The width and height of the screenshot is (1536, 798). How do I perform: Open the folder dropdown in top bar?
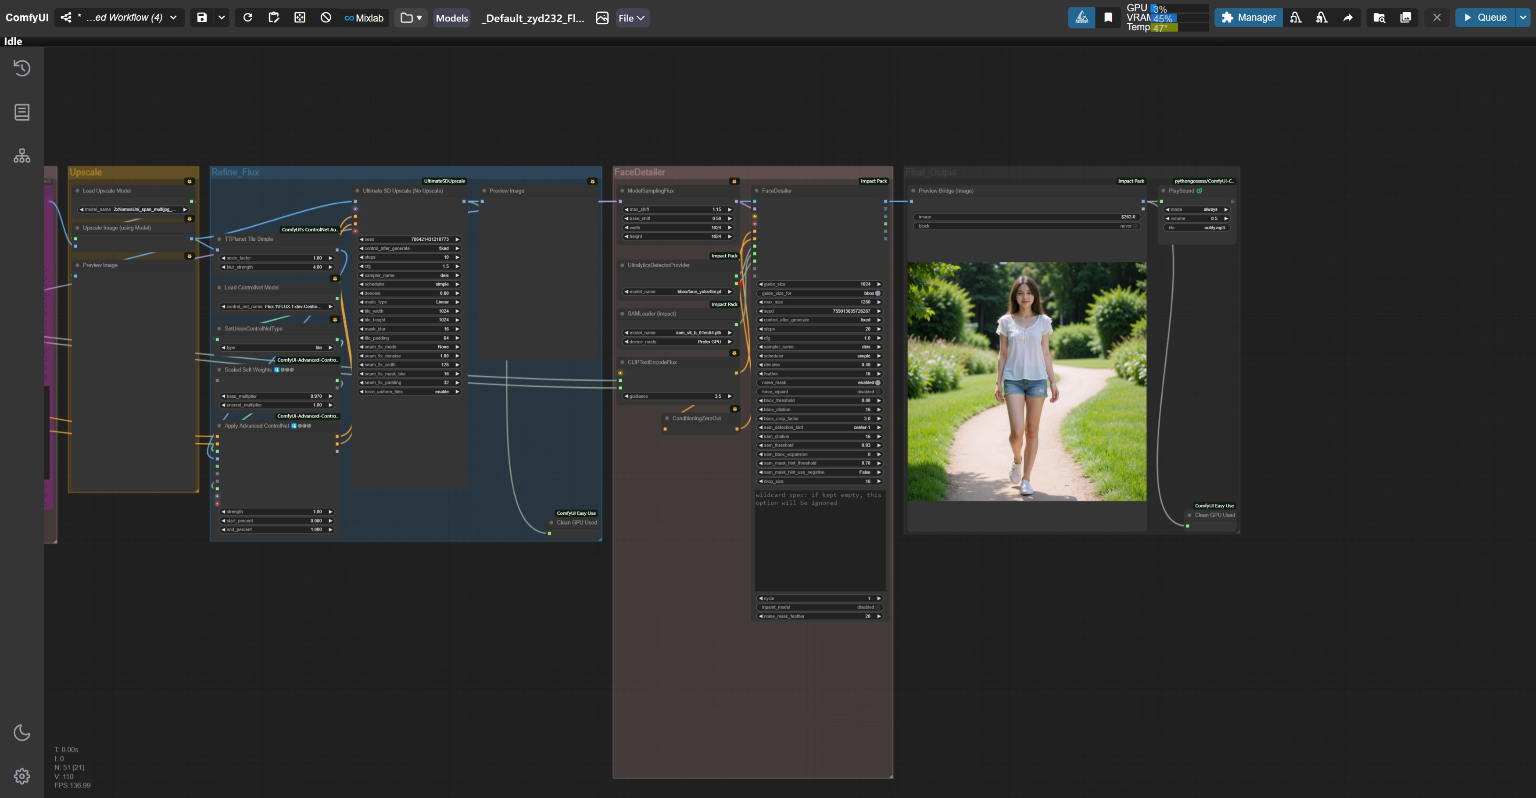(x=411, y=17)
